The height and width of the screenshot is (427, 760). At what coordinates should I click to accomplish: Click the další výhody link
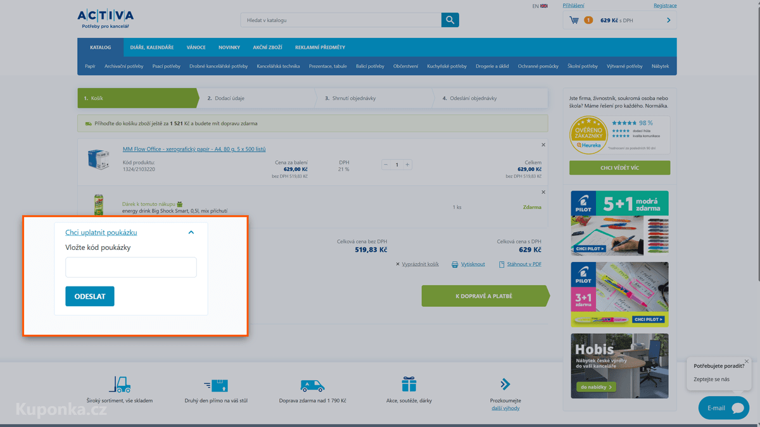point(505,408)
